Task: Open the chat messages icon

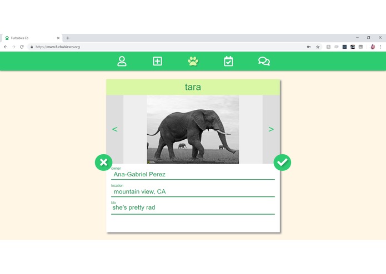Action: 264,61
